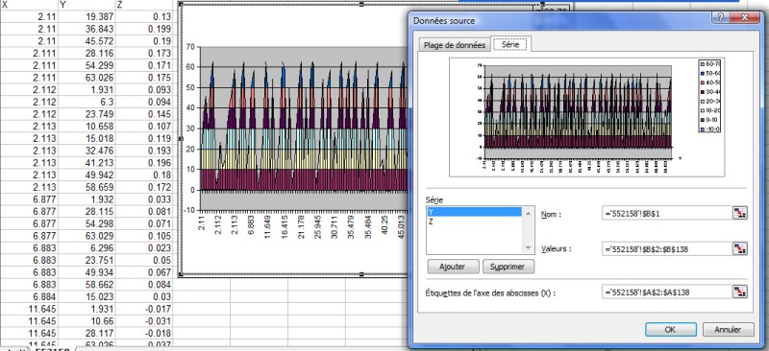Click the chart preview thumbnail in dialog
Image resolution: width=769 pixels, height=351 pixels.
586,117
